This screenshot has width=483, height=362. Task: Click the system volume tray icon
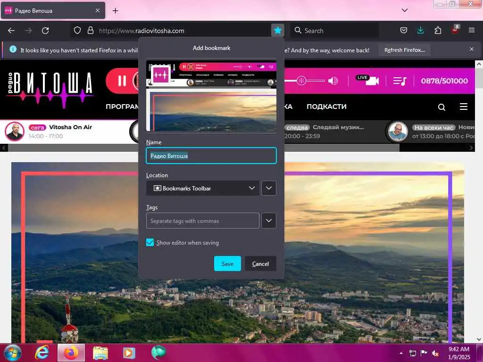pyautogui.click(x=435, y=353)
